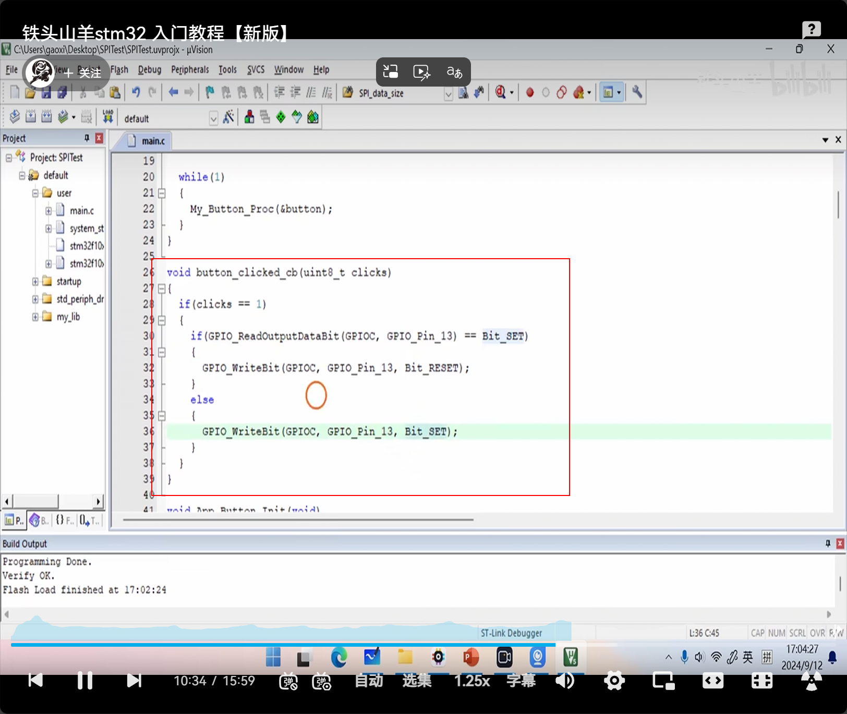This screenshot has width=847, height=714.
Task: Click the 字幕 subtitles button
Action: 521,681
